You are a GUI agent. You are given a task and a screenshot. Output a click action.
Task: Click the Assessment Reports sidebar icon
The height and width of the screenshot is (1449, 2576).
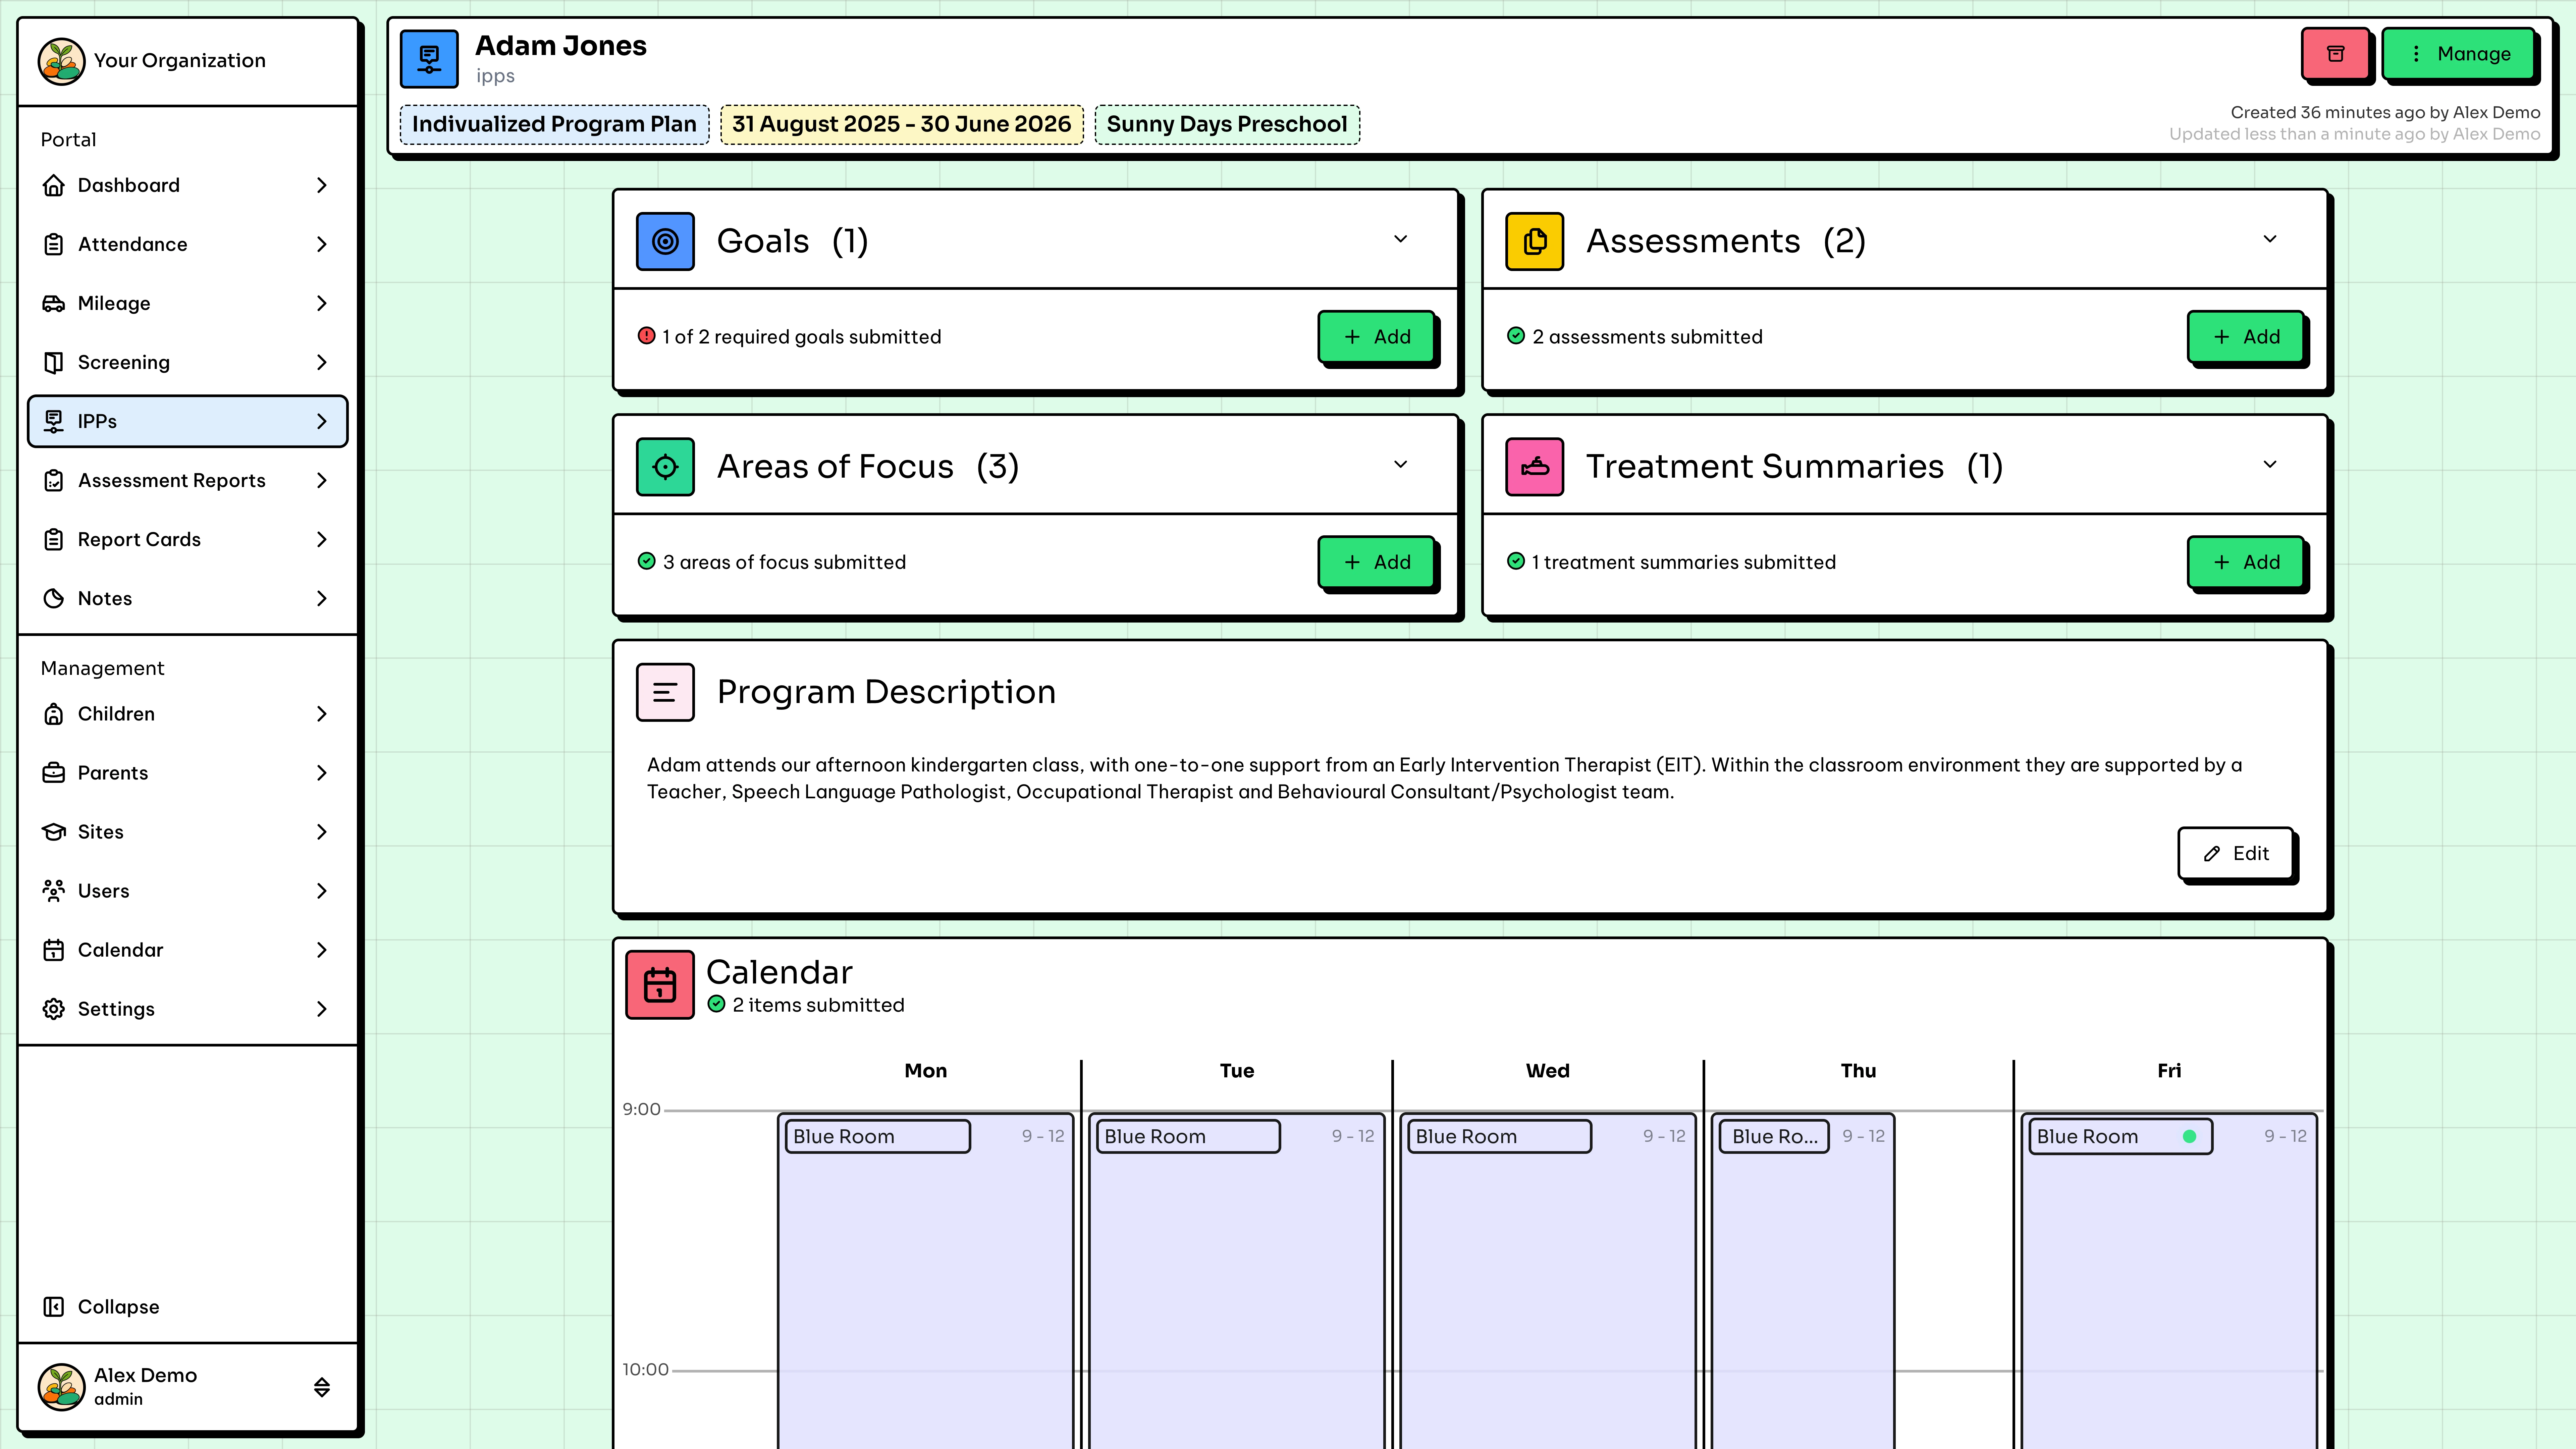click(x=54, y=480)
